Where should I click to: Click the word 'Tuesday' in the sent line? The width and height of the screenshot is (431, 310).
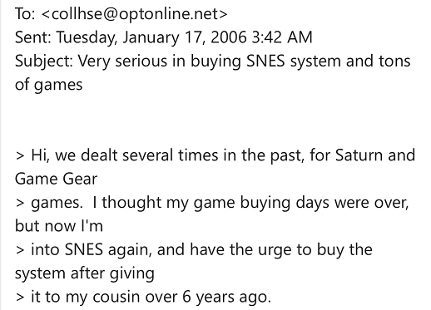point(87,38)
